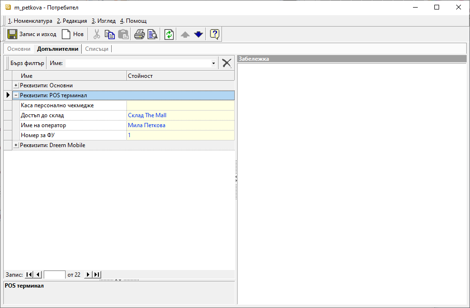
Task: Go to the last record button
Action: point(96,274)
